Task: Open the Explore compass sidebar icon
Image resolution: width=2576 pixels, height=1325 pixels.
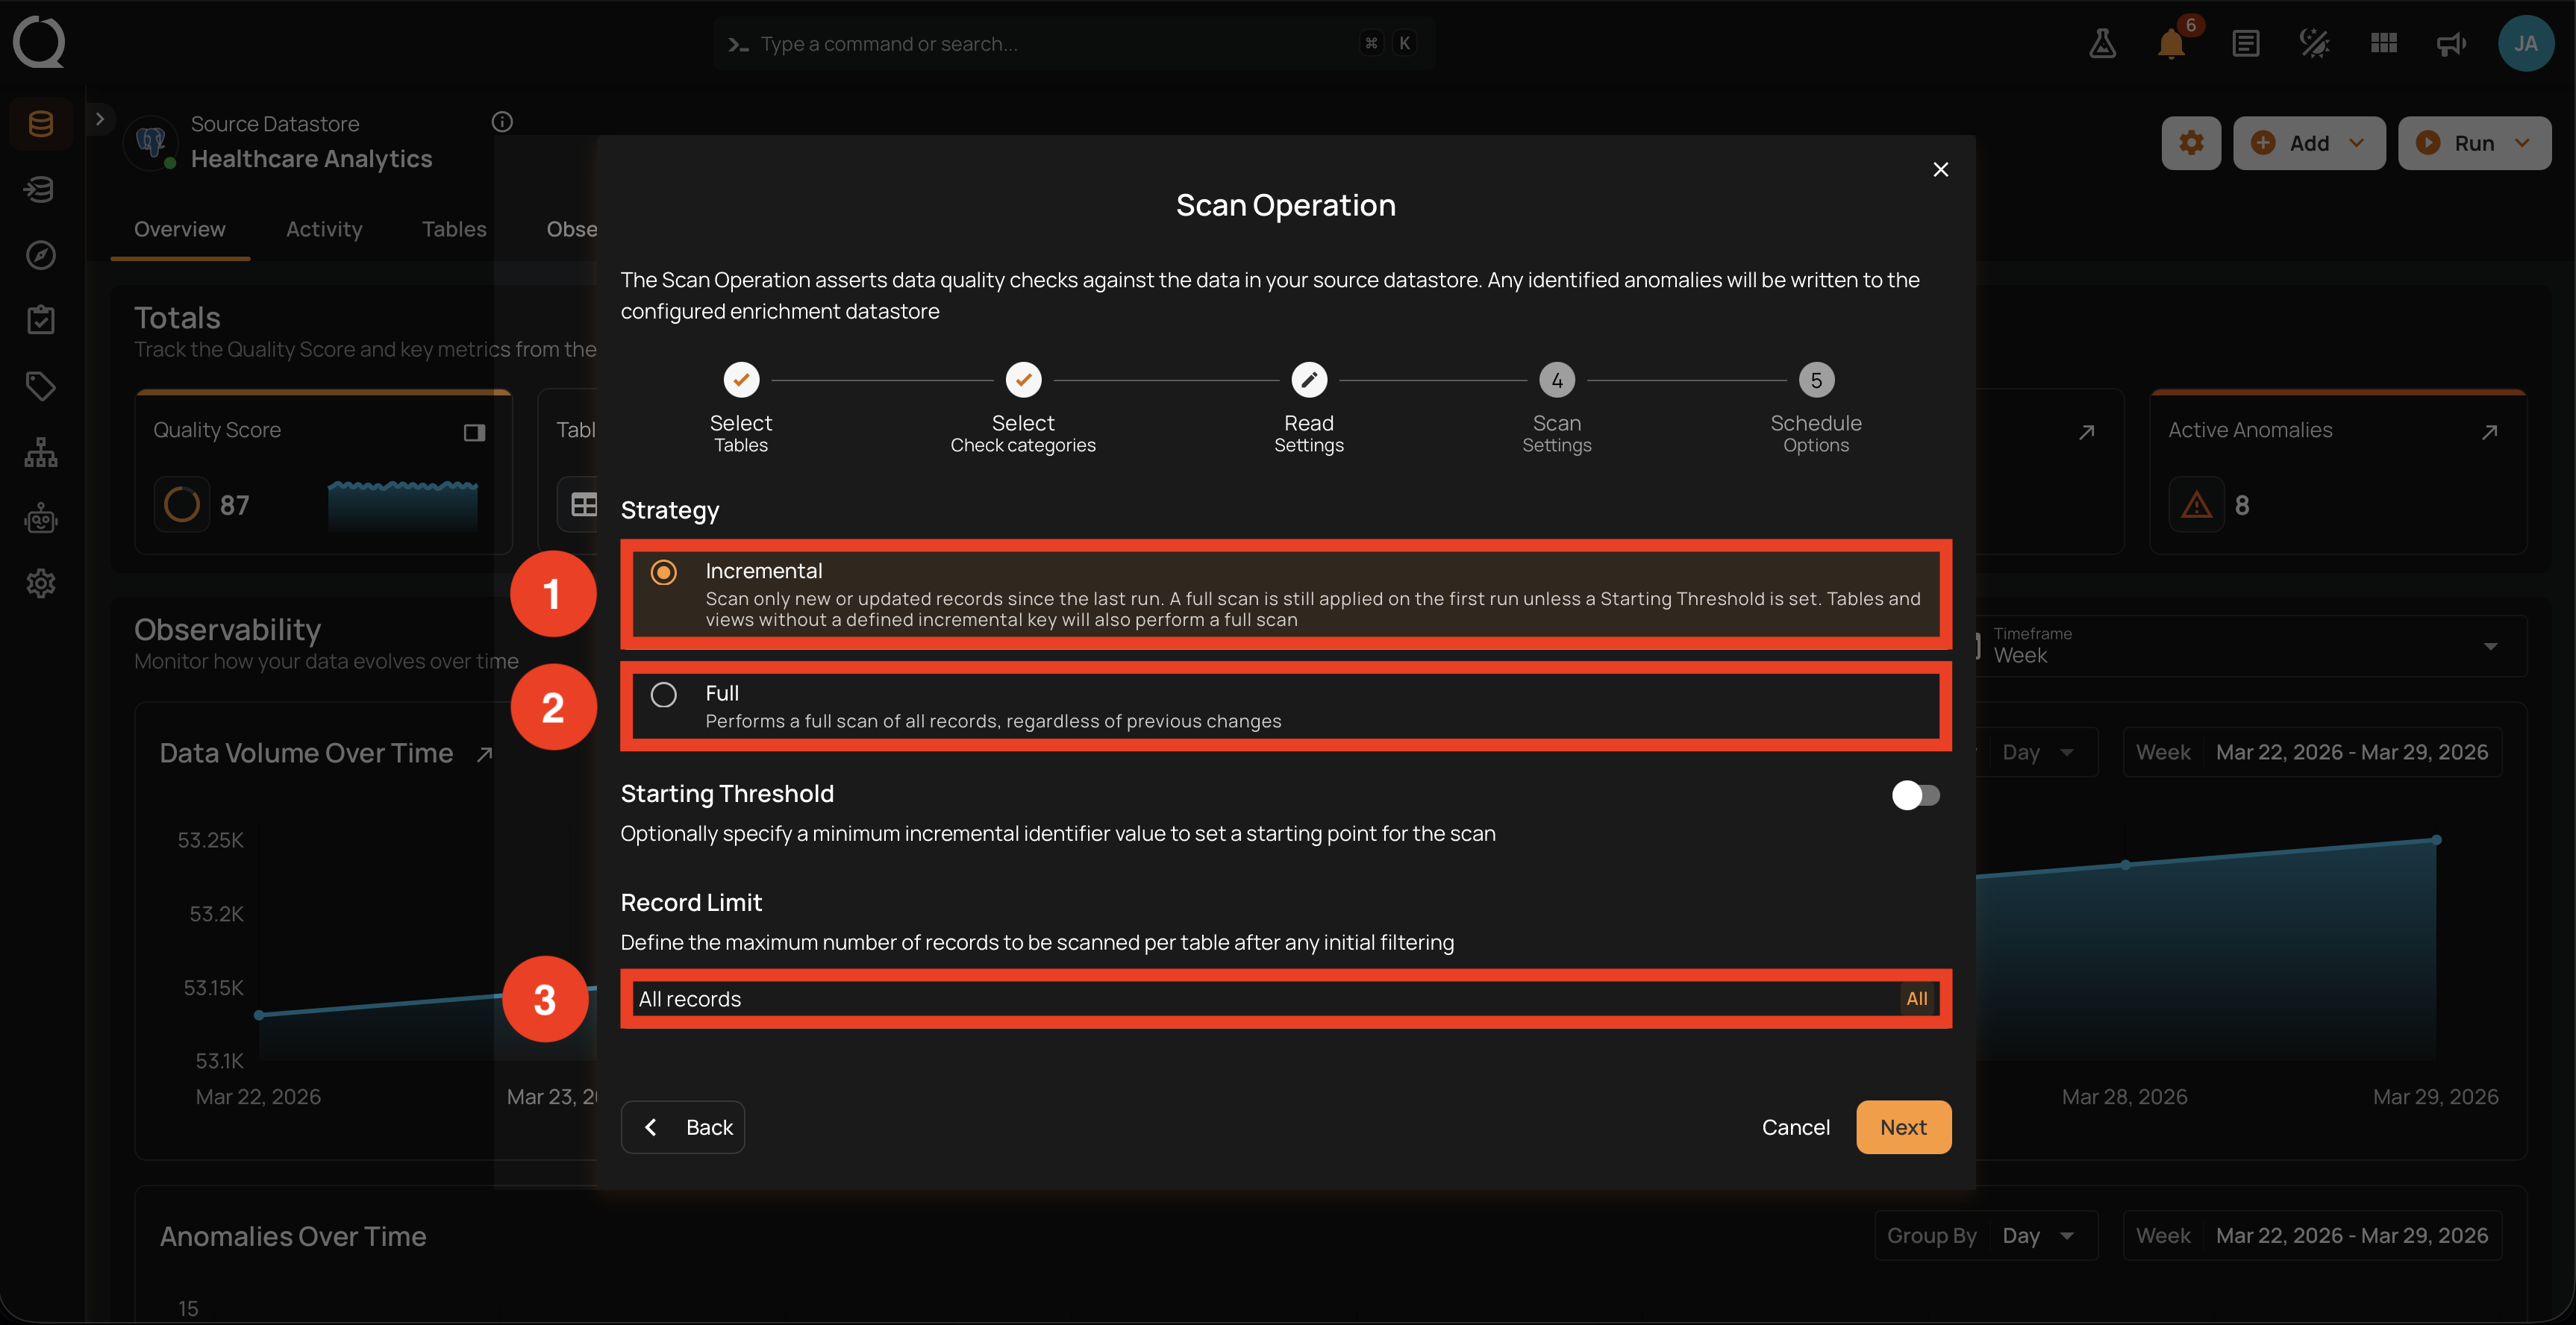Action: 41,255
